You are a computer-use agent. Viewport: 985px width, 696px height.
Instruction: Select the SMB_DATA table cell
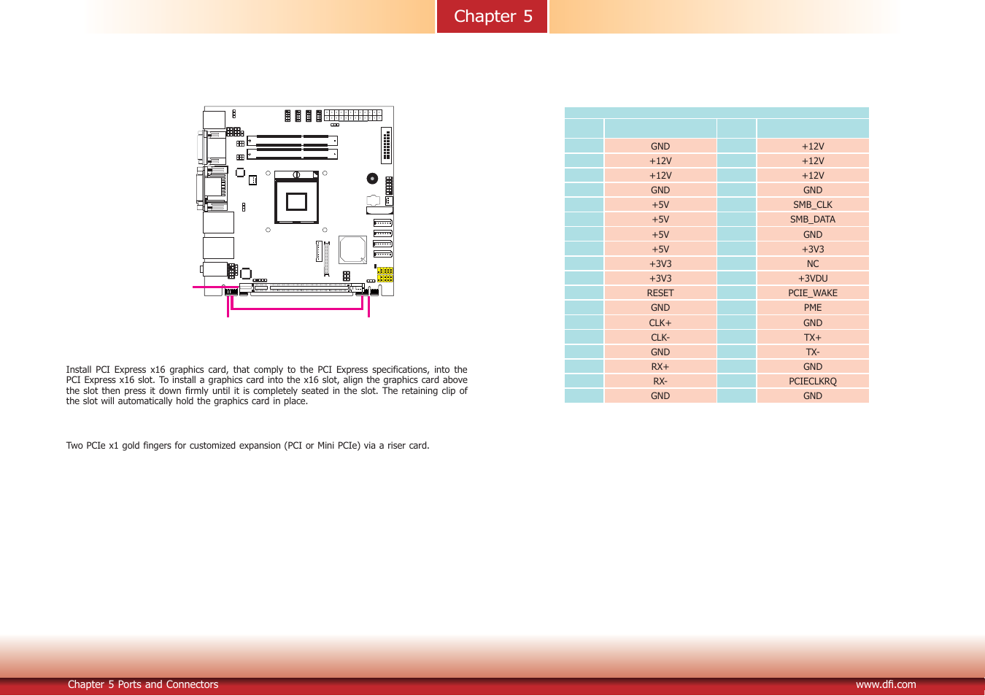(x=813, y=220)
